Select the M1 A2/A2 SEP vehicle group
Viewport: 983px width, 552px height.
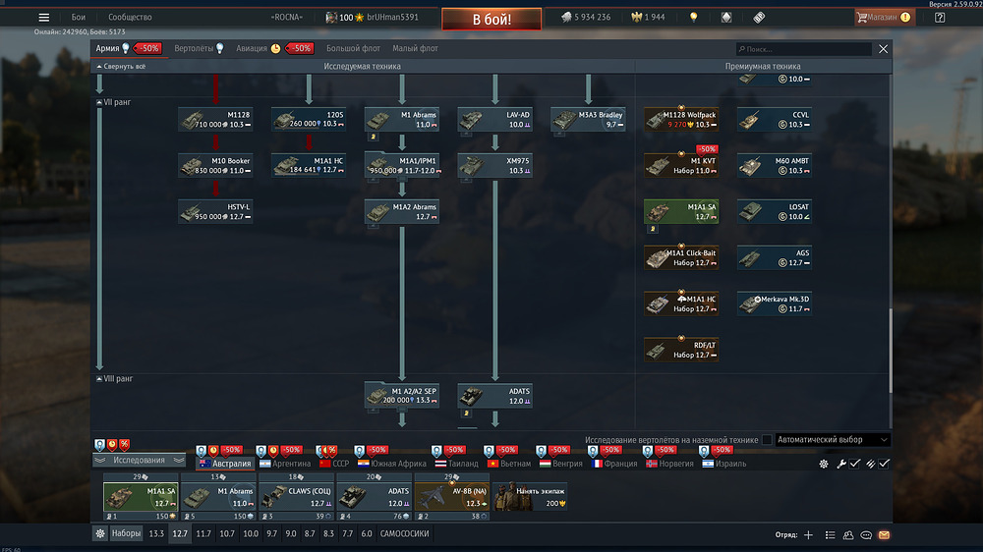(402, 396)
